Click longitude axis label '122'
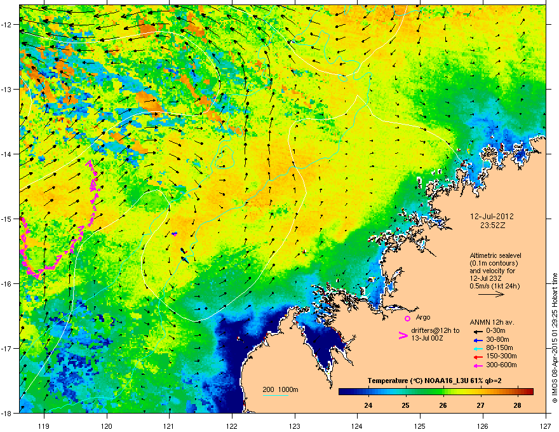The height and width of the screenshot is (432, 559). (232, 426)
